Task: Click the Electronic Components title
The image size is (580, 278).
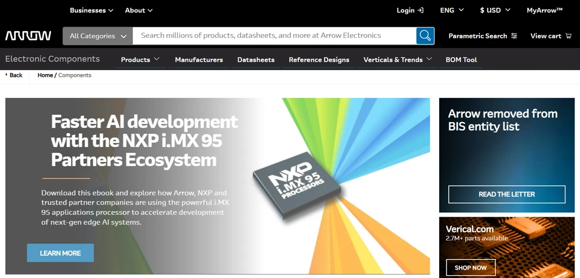Action: pos(53,58)
